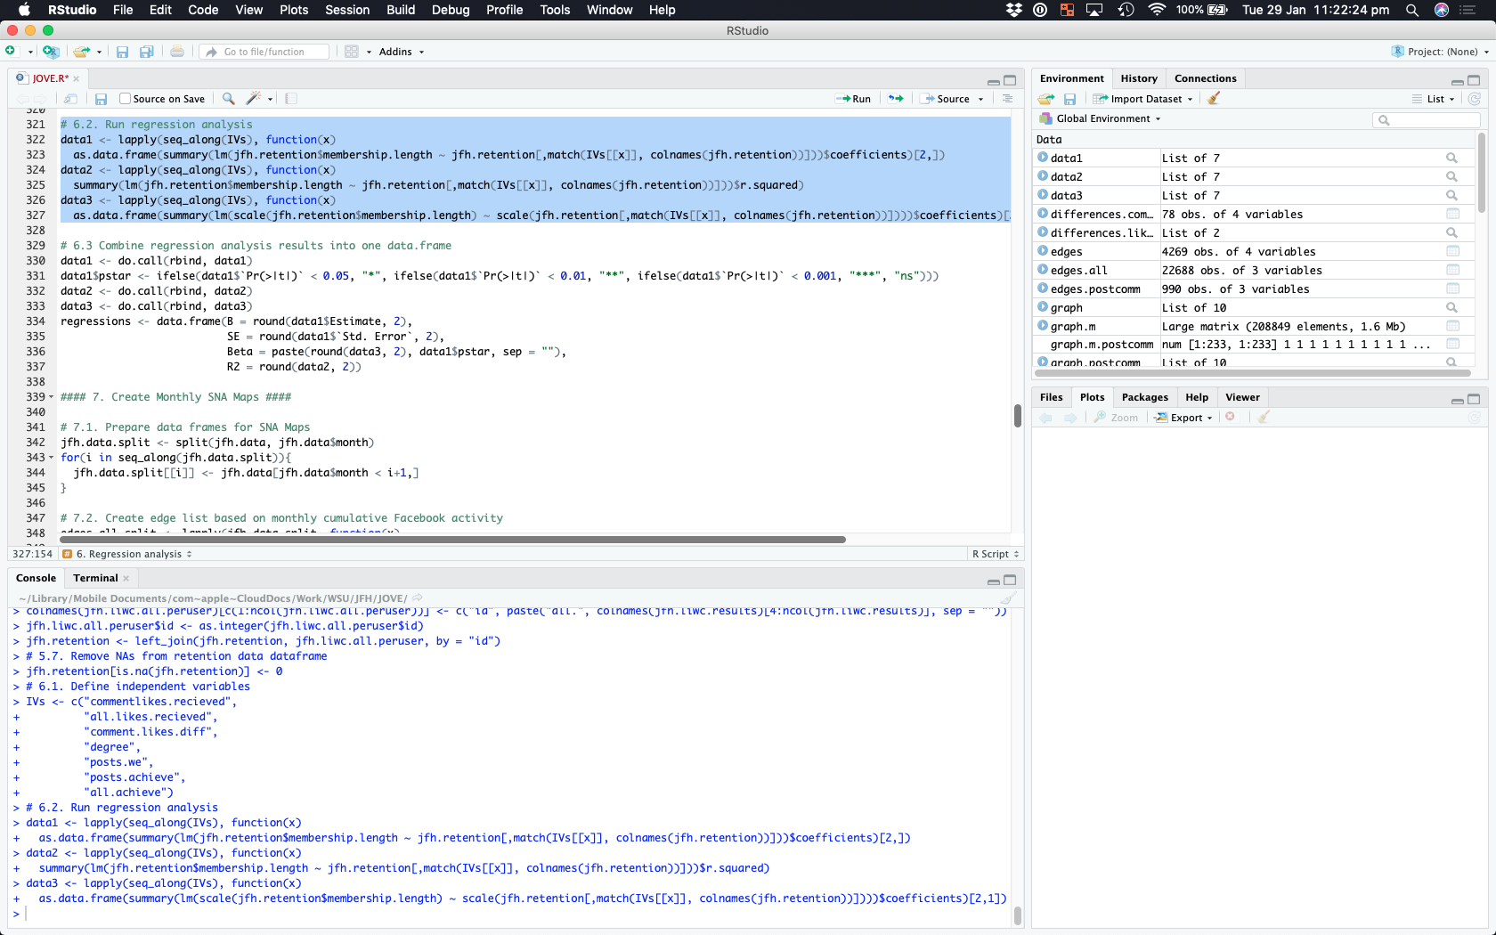This screenshot has width=1496, height=935.
Task: Click the print icon in main toolbar
Action: click(177, 52)
